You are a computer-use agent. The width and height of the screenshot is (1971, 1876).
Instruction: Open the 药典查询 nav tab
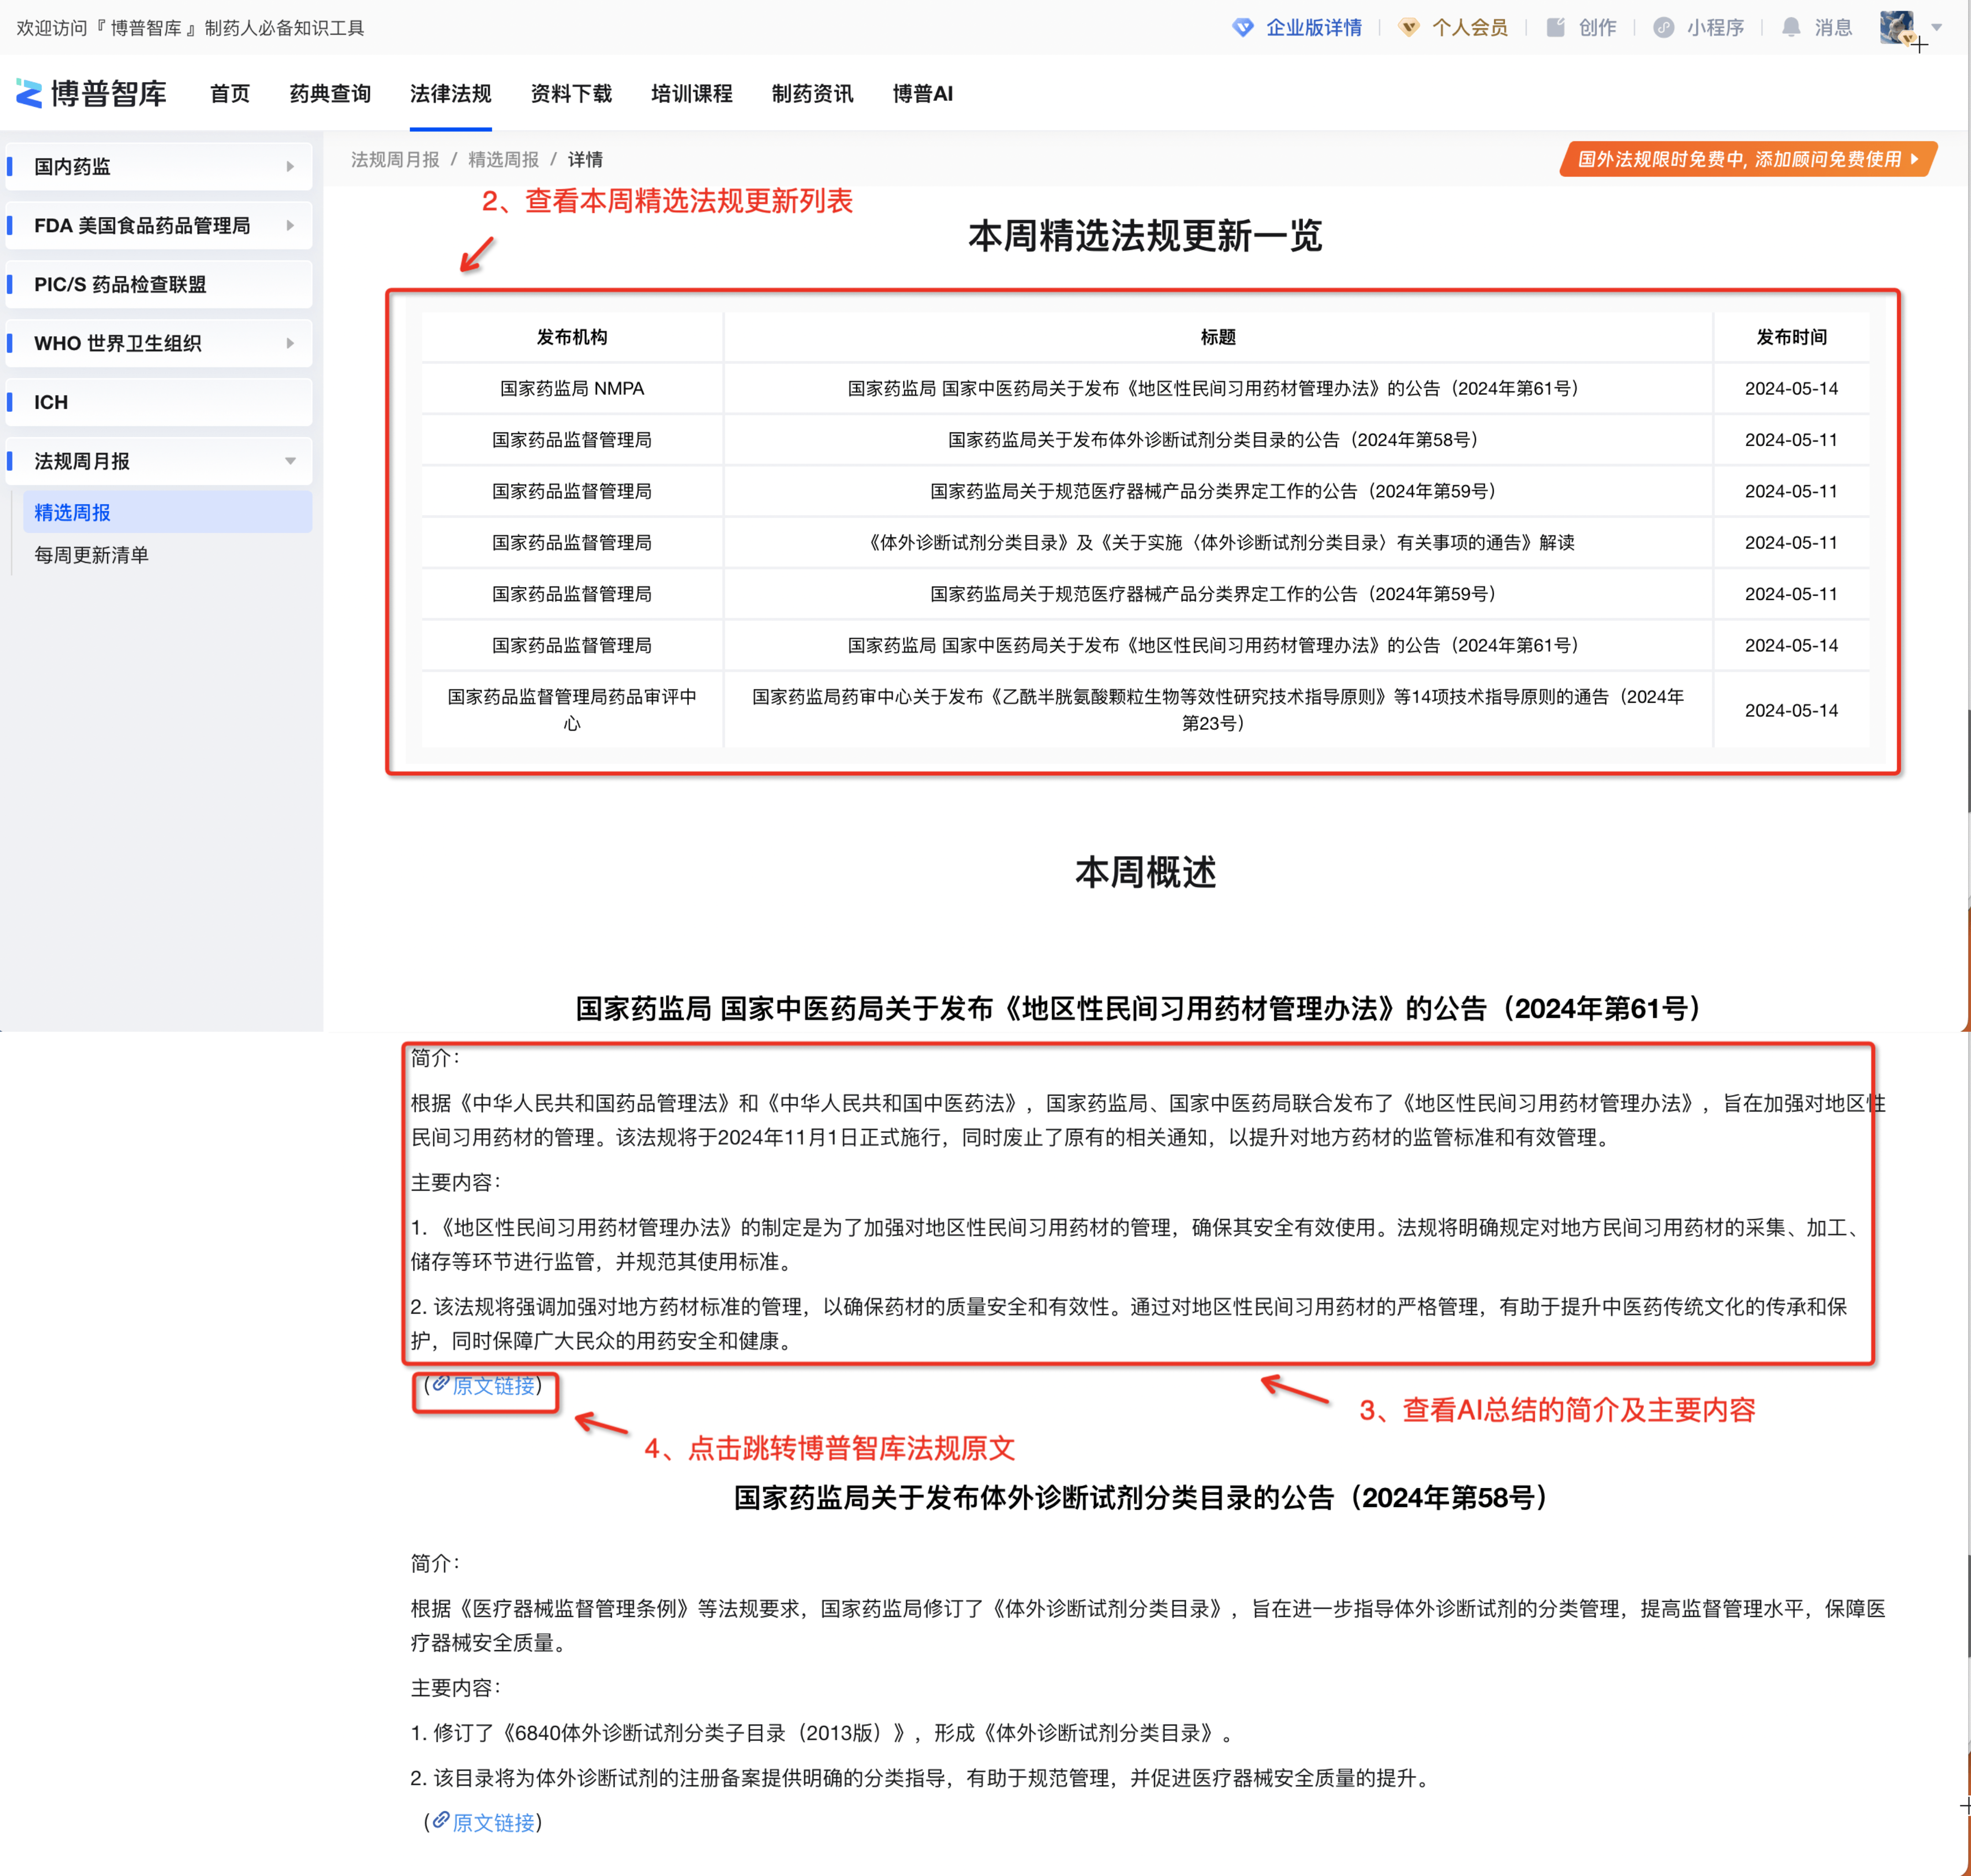click(x=330, y=93)
